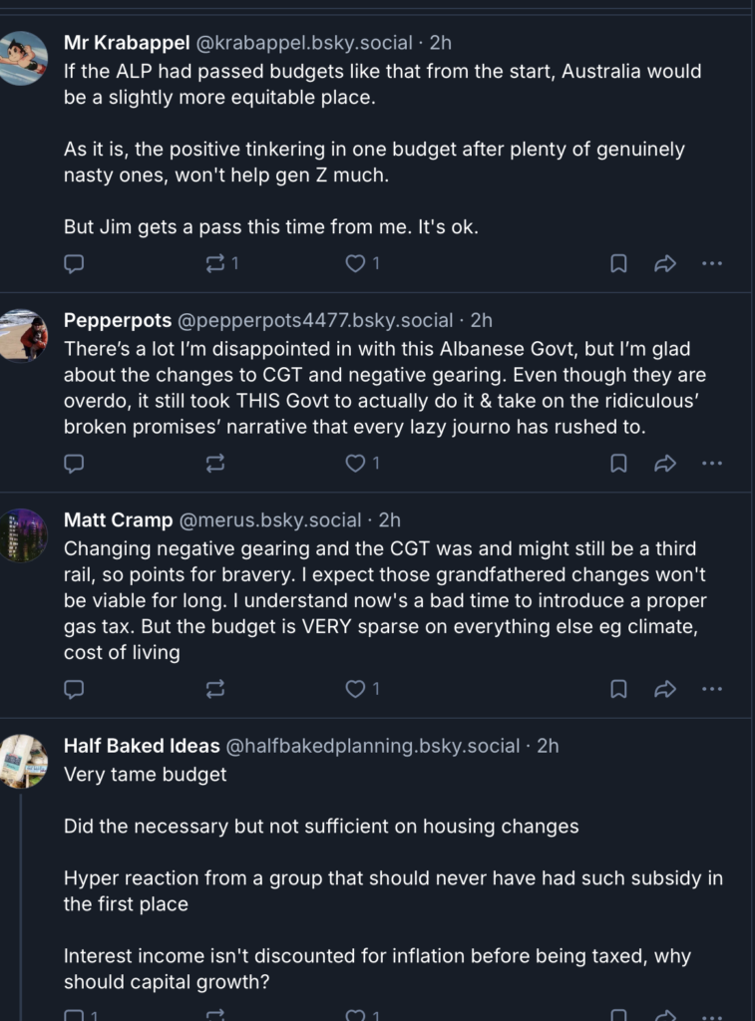
Task: Share Matt Cramp's post
Action: (665, 689)
